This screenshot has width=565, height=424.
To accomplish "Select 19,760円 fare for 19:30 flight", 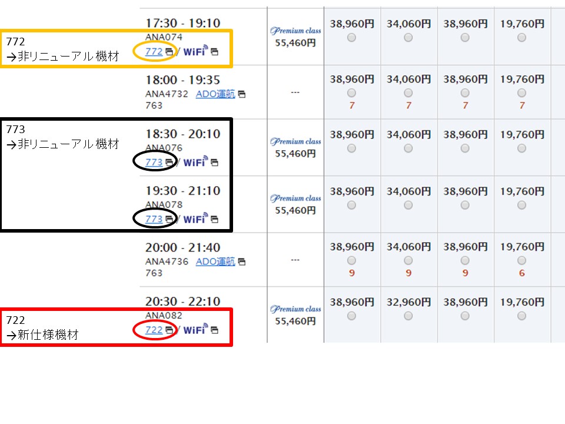I will pos(522,205).
